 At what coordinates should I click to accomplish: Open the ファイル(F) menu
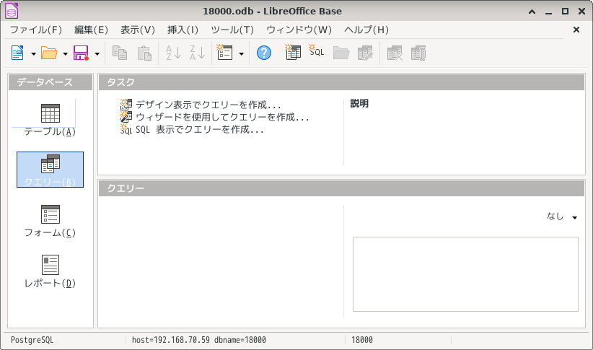(36, 30)
